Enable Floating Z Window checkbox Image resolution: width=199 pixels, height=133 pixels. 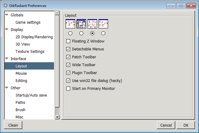68,41
